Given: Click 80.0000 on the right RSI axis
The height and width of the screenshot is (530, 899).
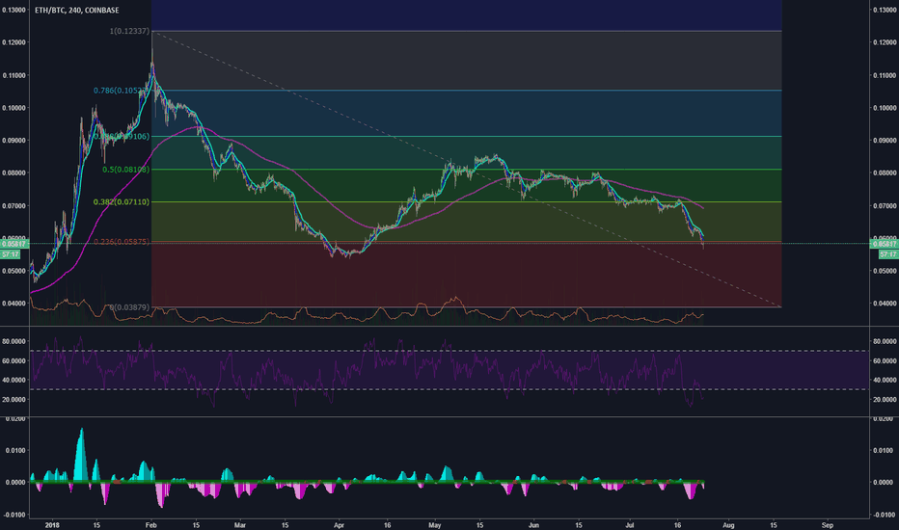Looking at the screenshot, I should point(885,341).
